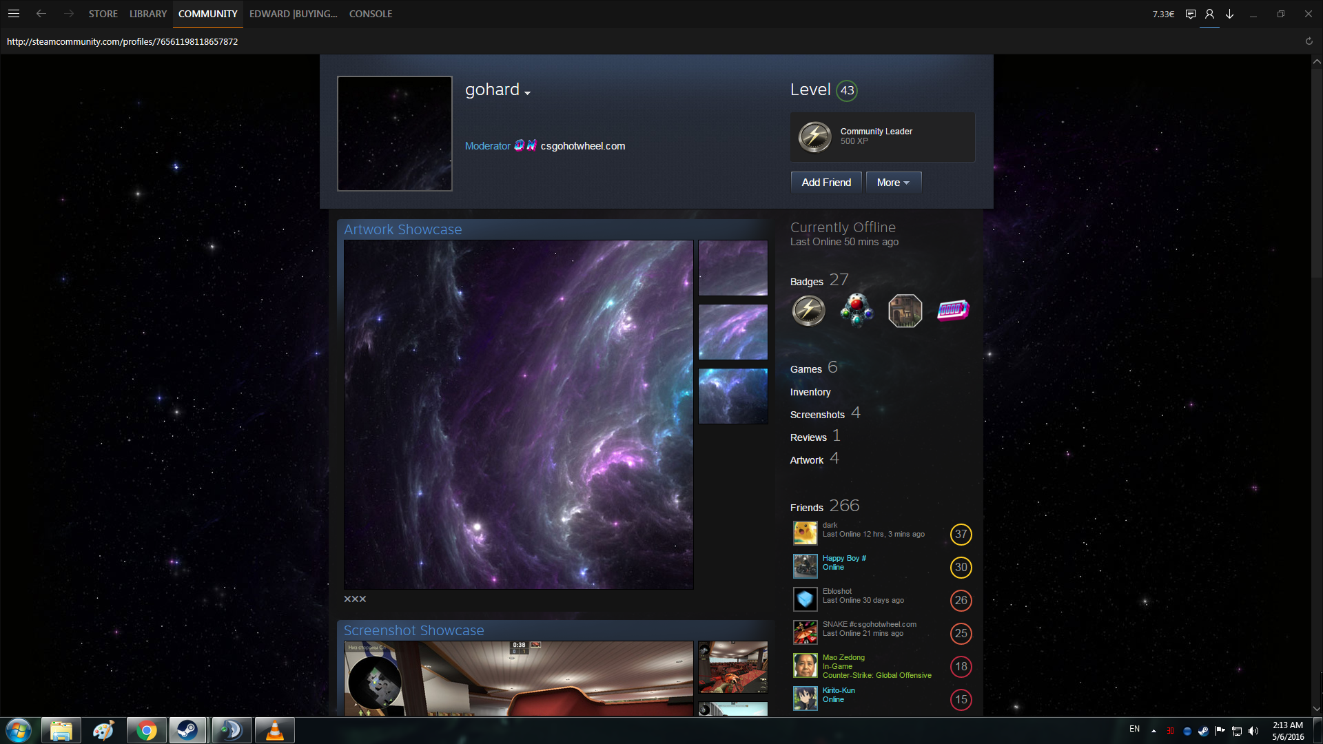Click the Community Leader badge icon

click(x=814, y=136)
